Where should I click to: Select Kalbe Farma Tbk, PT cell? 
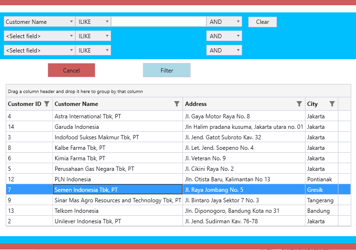pyautogui.click(x=118, y=147)
